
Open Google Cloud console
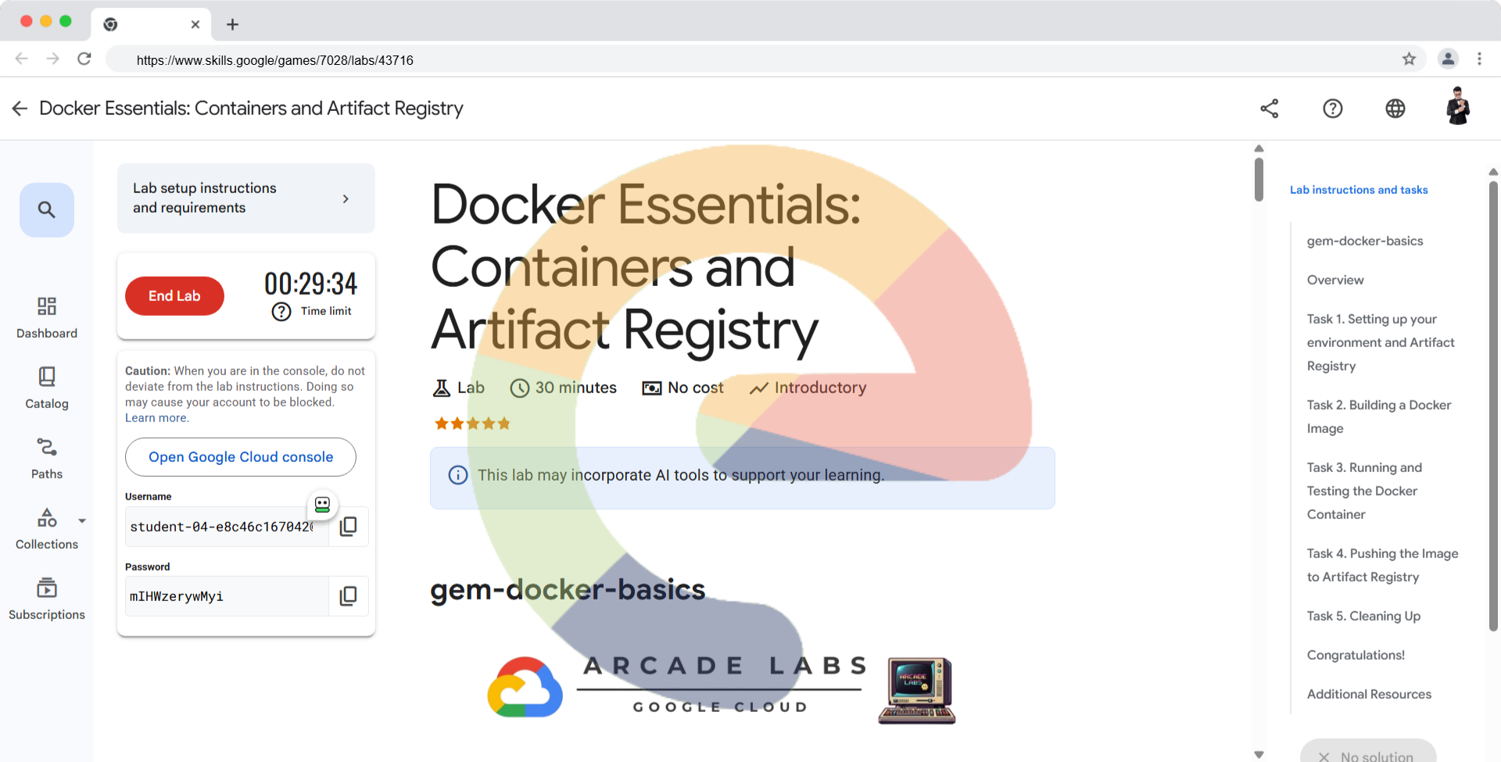[x=241, y=457]
